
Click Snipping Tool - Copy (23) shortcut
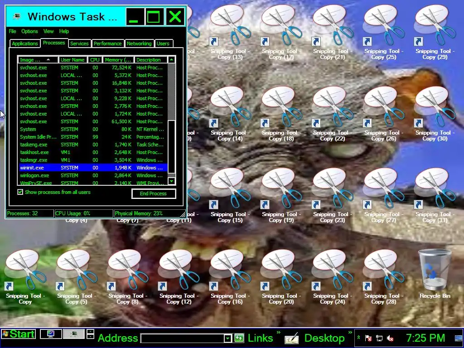pyautogui.click(x=332, y=196)
